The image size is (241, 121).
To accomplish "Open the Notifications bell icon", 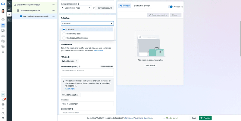I will [x=3, y=109].
